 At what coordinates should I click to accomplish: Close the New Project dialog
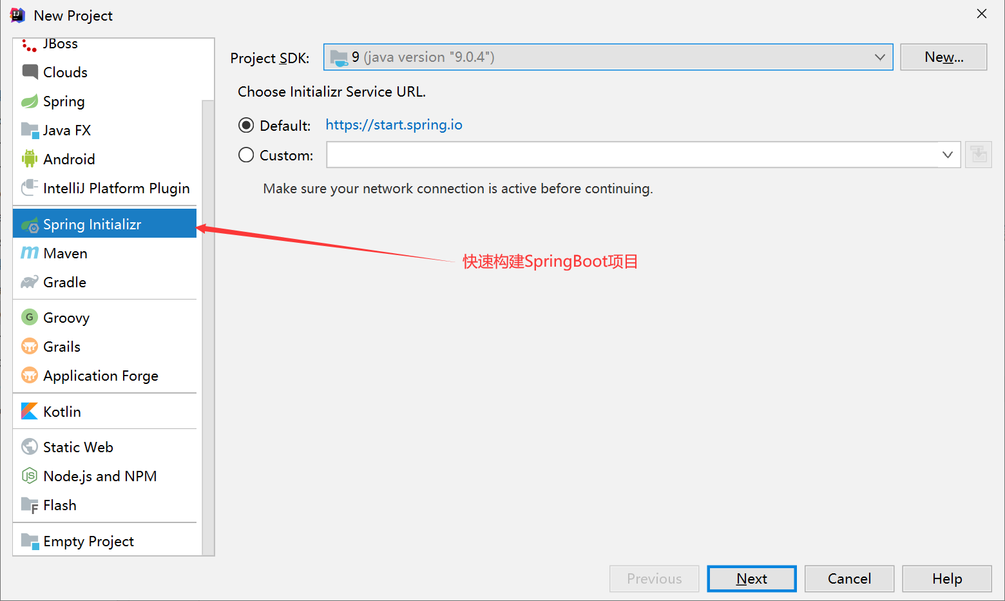[x=981, y=14]
